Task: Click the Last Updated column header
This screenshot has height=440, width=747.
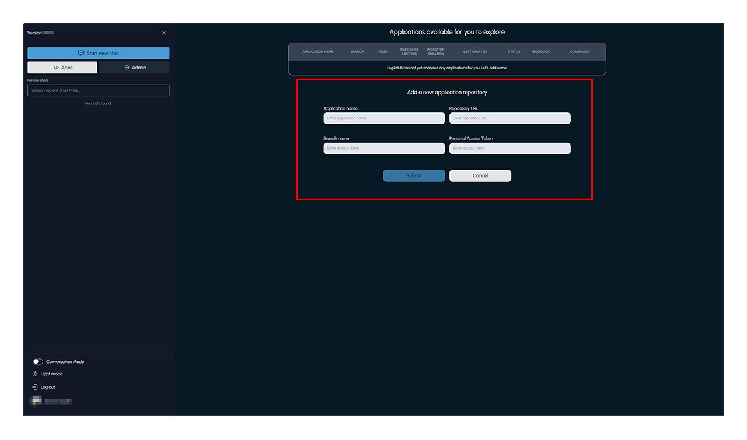Action: [x=475, y=52]
